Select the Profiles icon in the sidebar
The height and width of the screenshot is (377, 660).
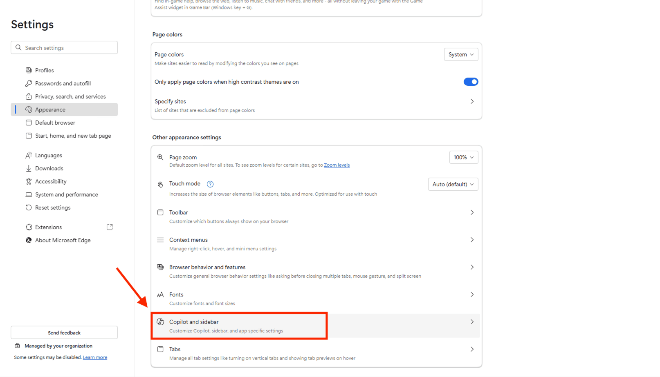(28, 70)
